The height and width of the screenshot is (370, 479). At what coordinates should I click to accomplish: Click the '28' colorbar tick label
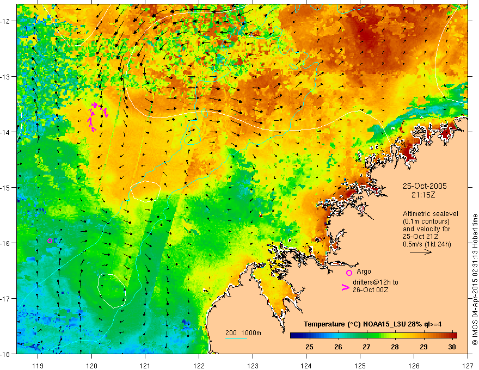[395, 347]
